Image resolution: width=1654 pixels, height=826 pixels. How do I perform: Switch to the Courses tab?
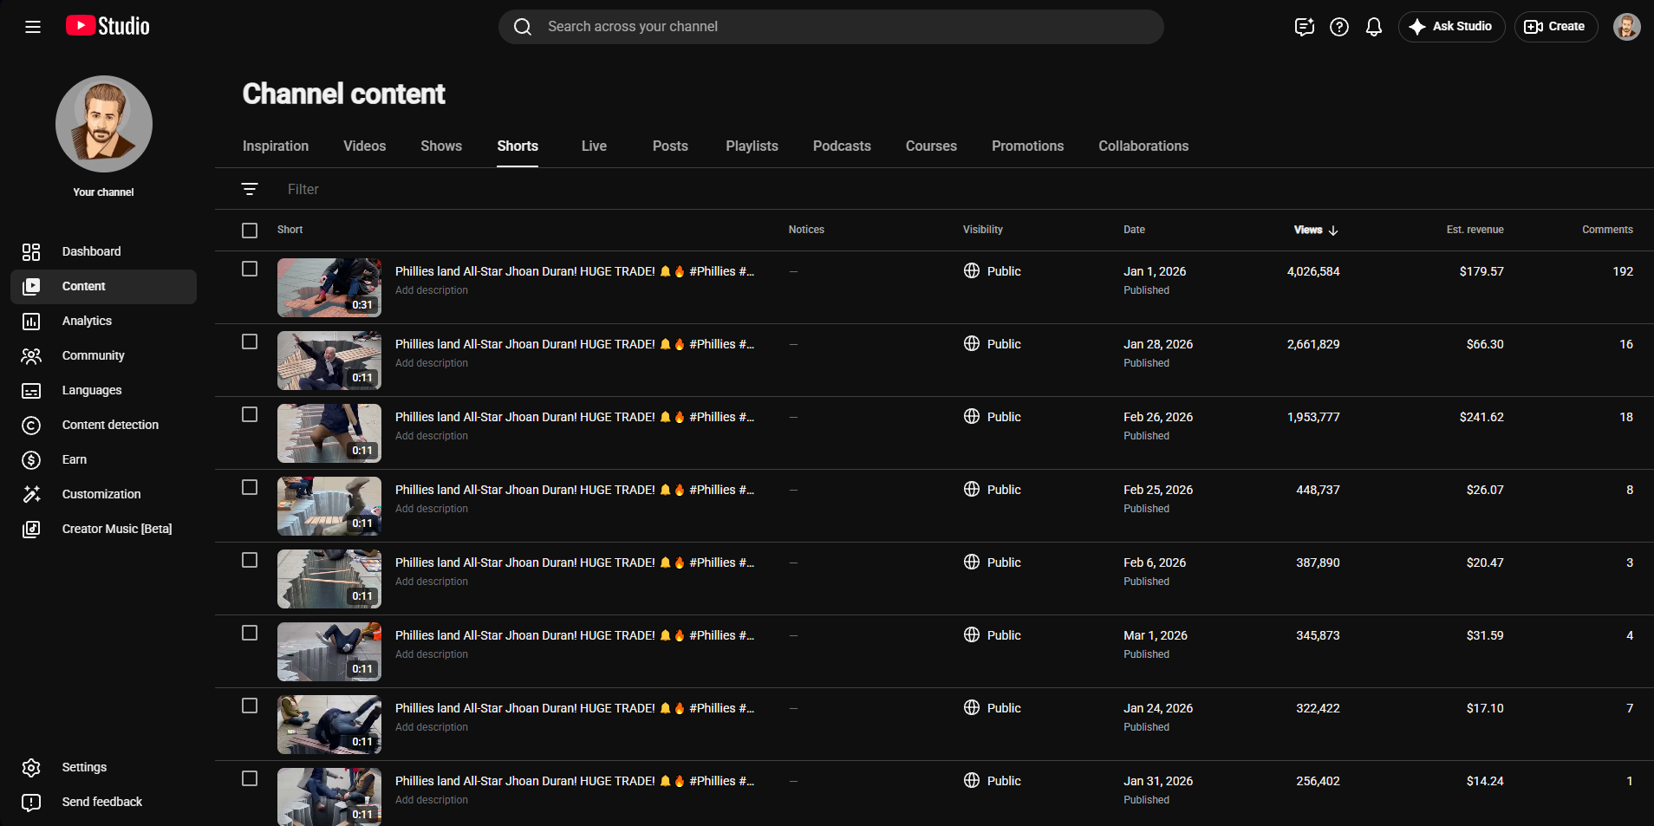tap(931, 146)
